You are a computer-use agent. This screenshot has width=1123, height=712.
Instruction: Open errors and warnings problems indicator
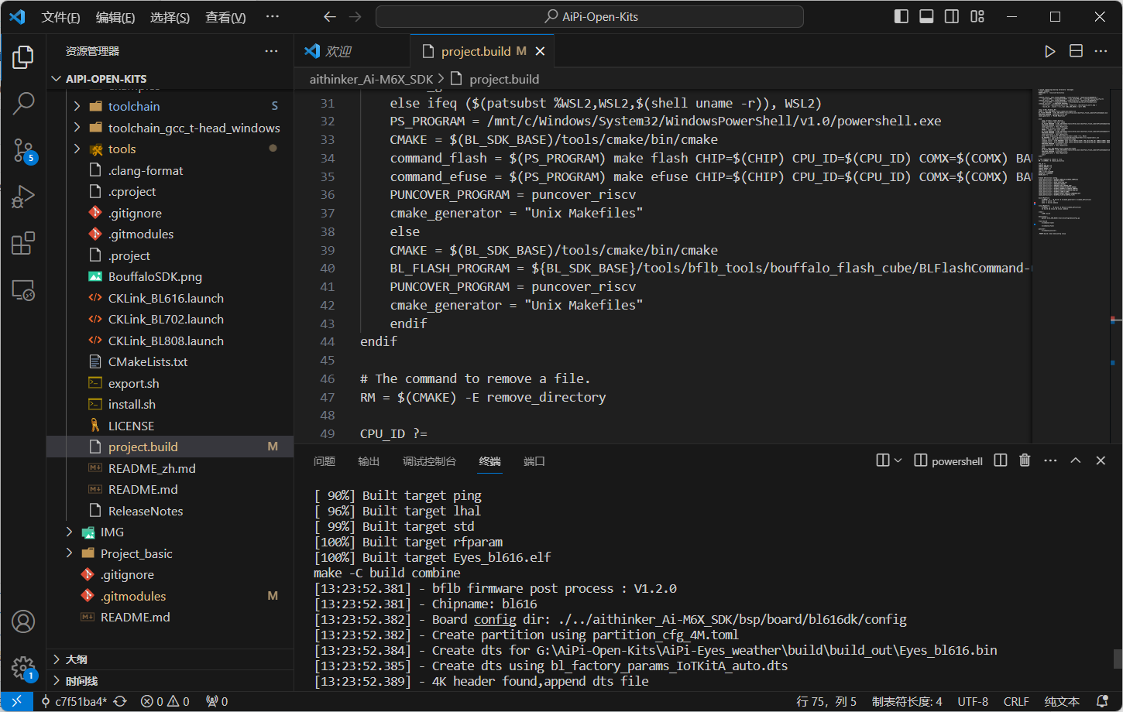pyautogui.click(x=165, y=701)
